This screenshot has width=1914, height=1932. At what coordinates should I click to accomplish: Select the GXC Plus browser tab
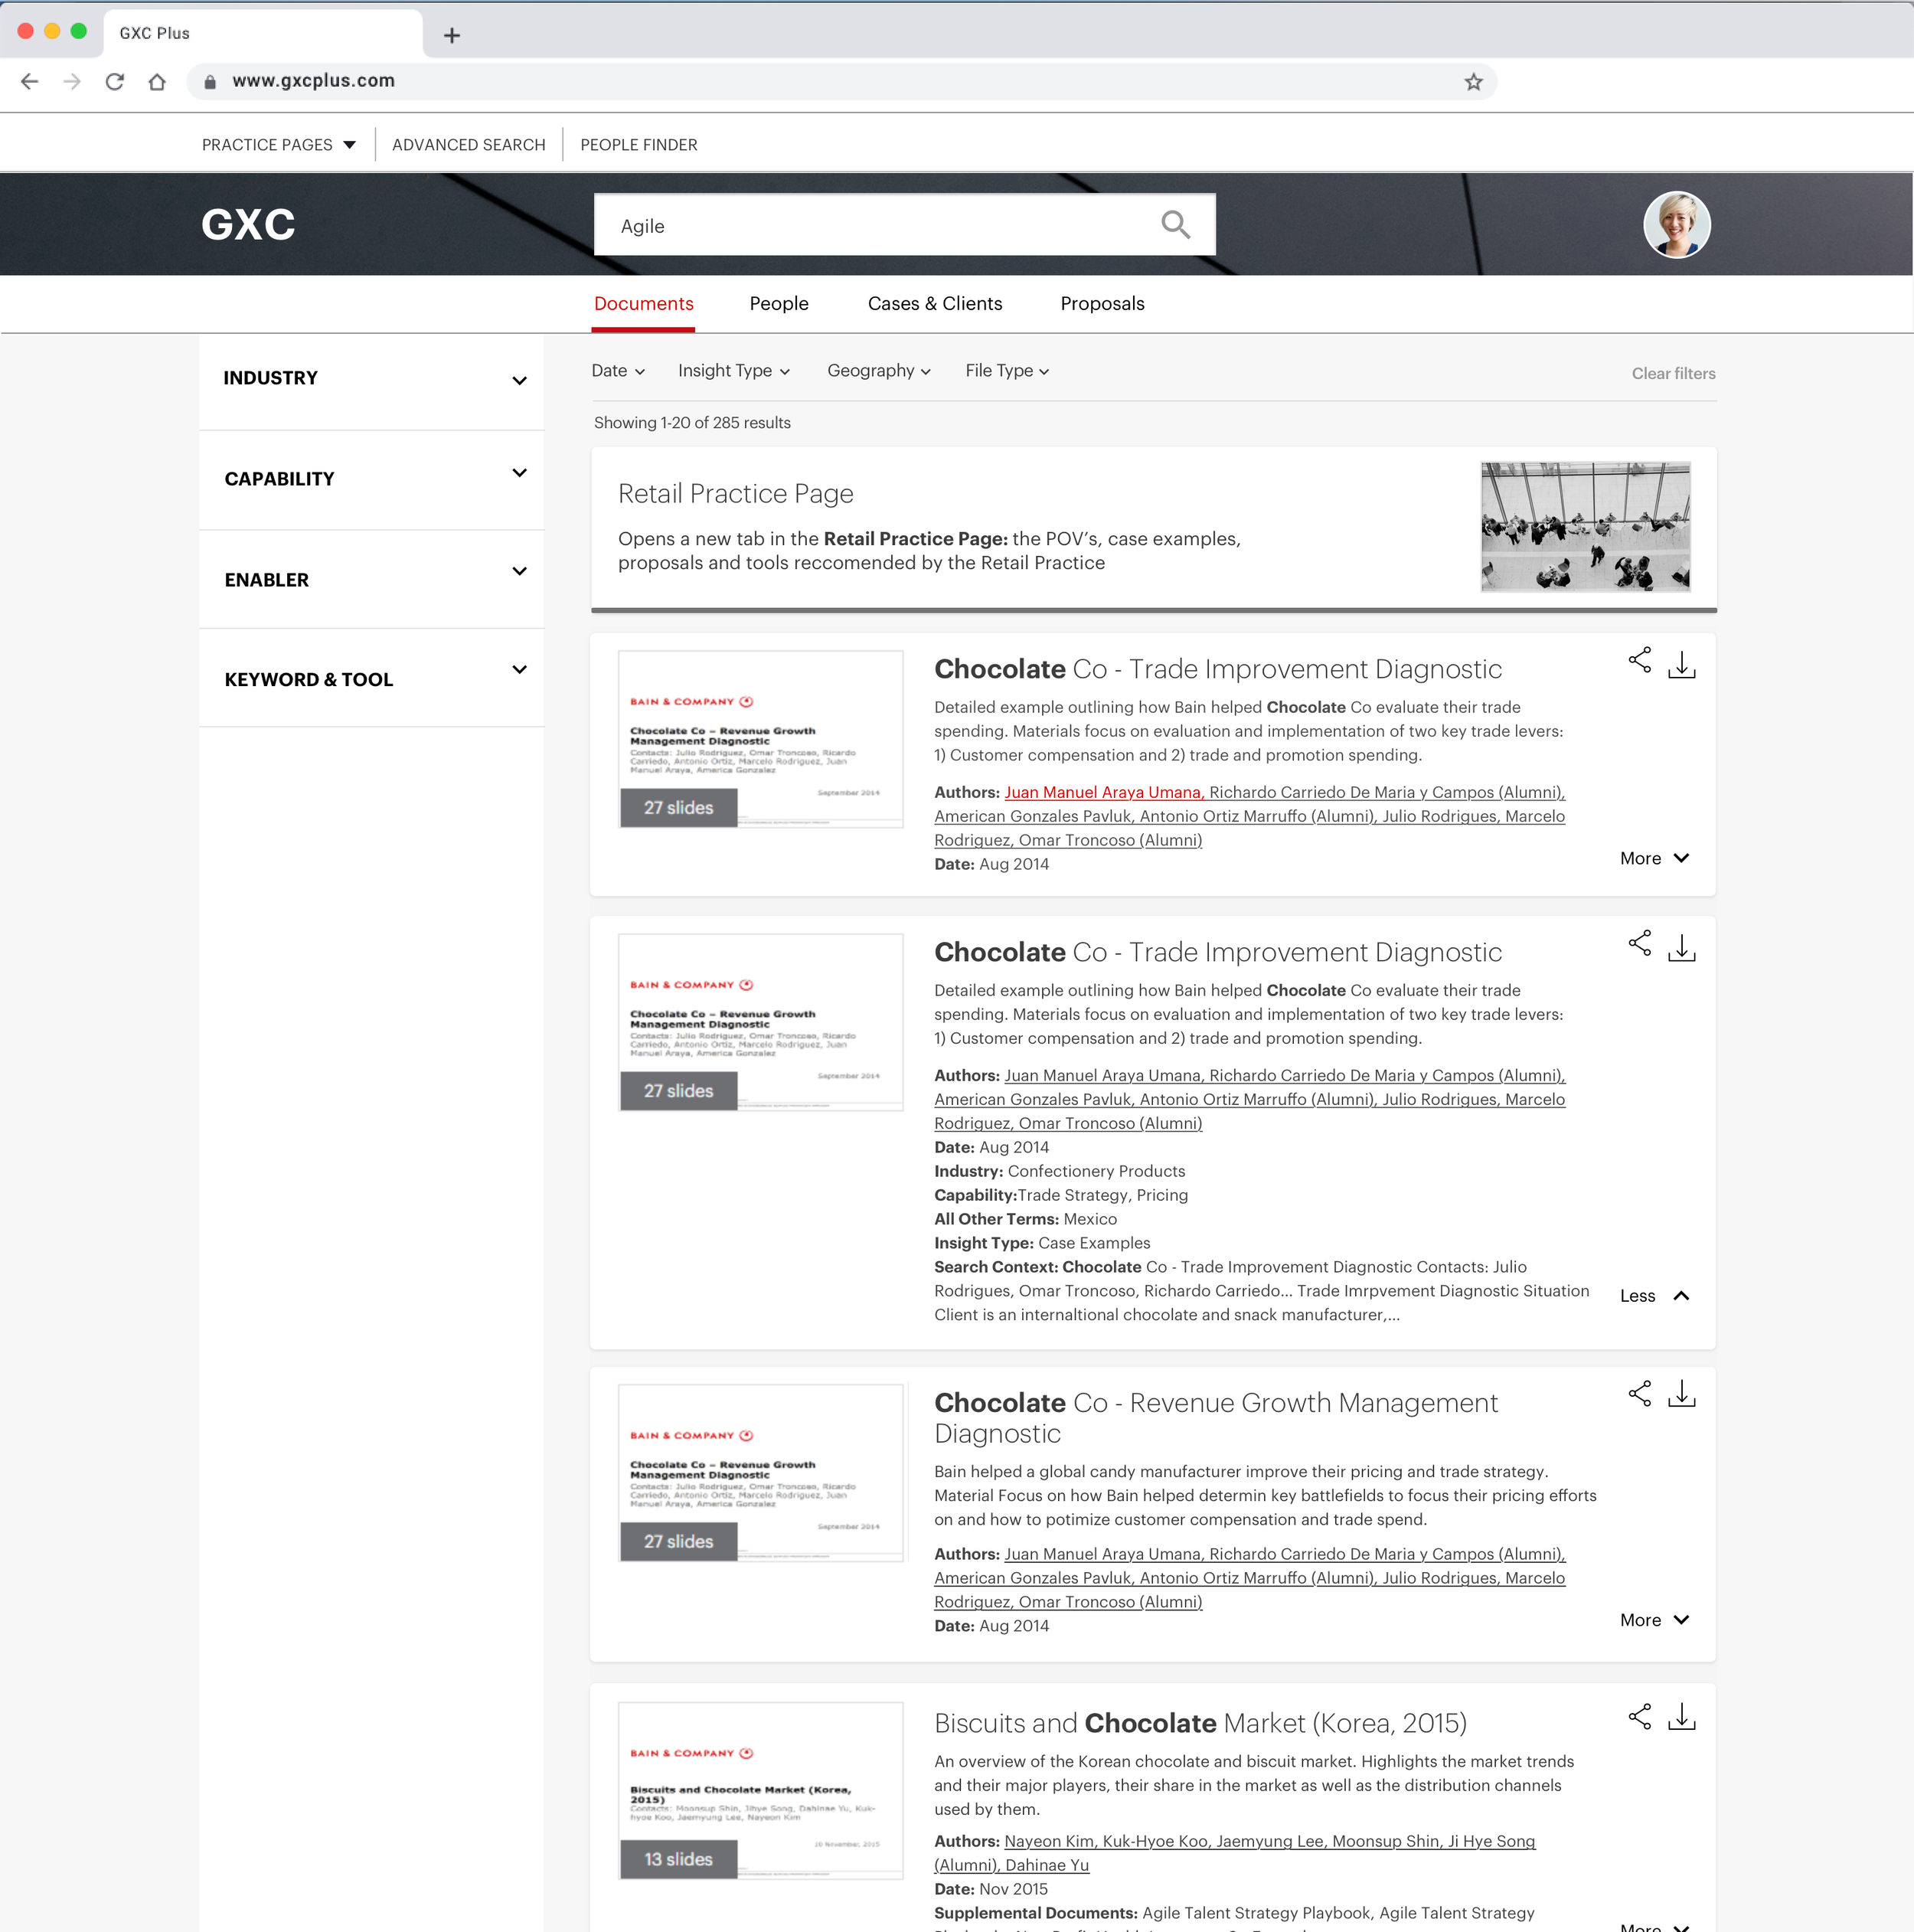(x=262, y=34)
